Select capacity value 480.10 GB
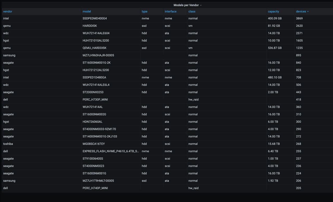333x202 pixels. pyautogui.click(x=275, y=77)
